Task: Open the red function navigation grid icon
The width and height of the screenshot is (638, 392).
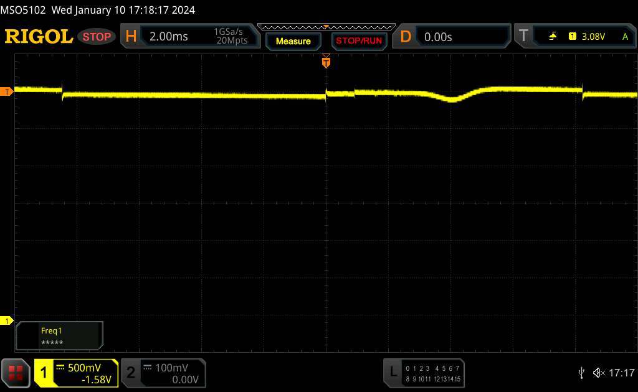Action: point(17,373)
